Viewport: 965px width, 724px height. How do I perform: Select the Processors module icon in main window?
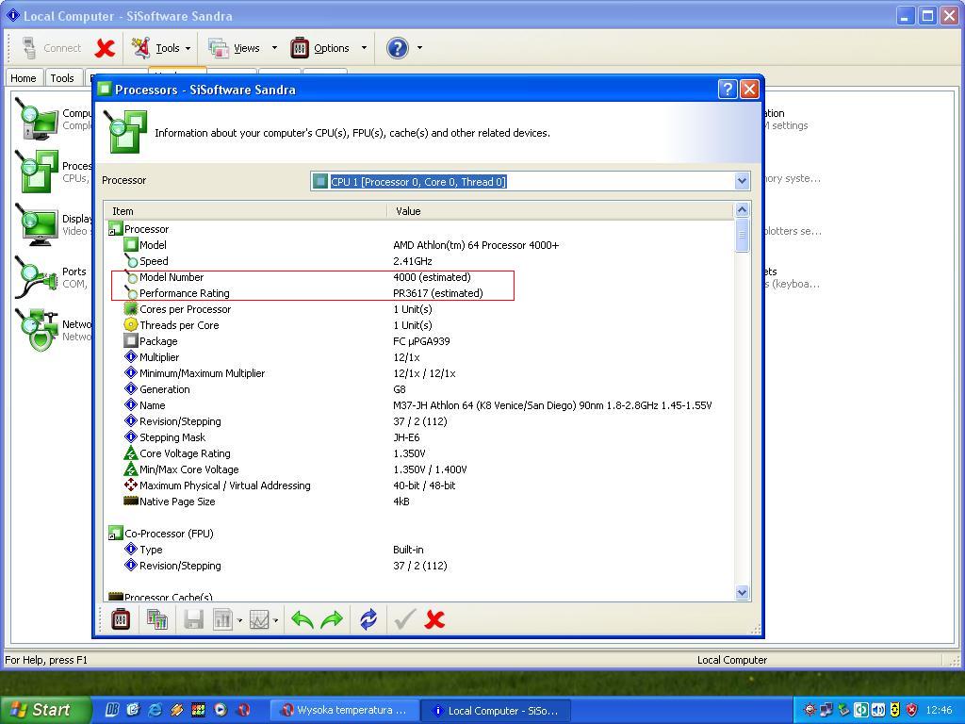tap(37, 172)
